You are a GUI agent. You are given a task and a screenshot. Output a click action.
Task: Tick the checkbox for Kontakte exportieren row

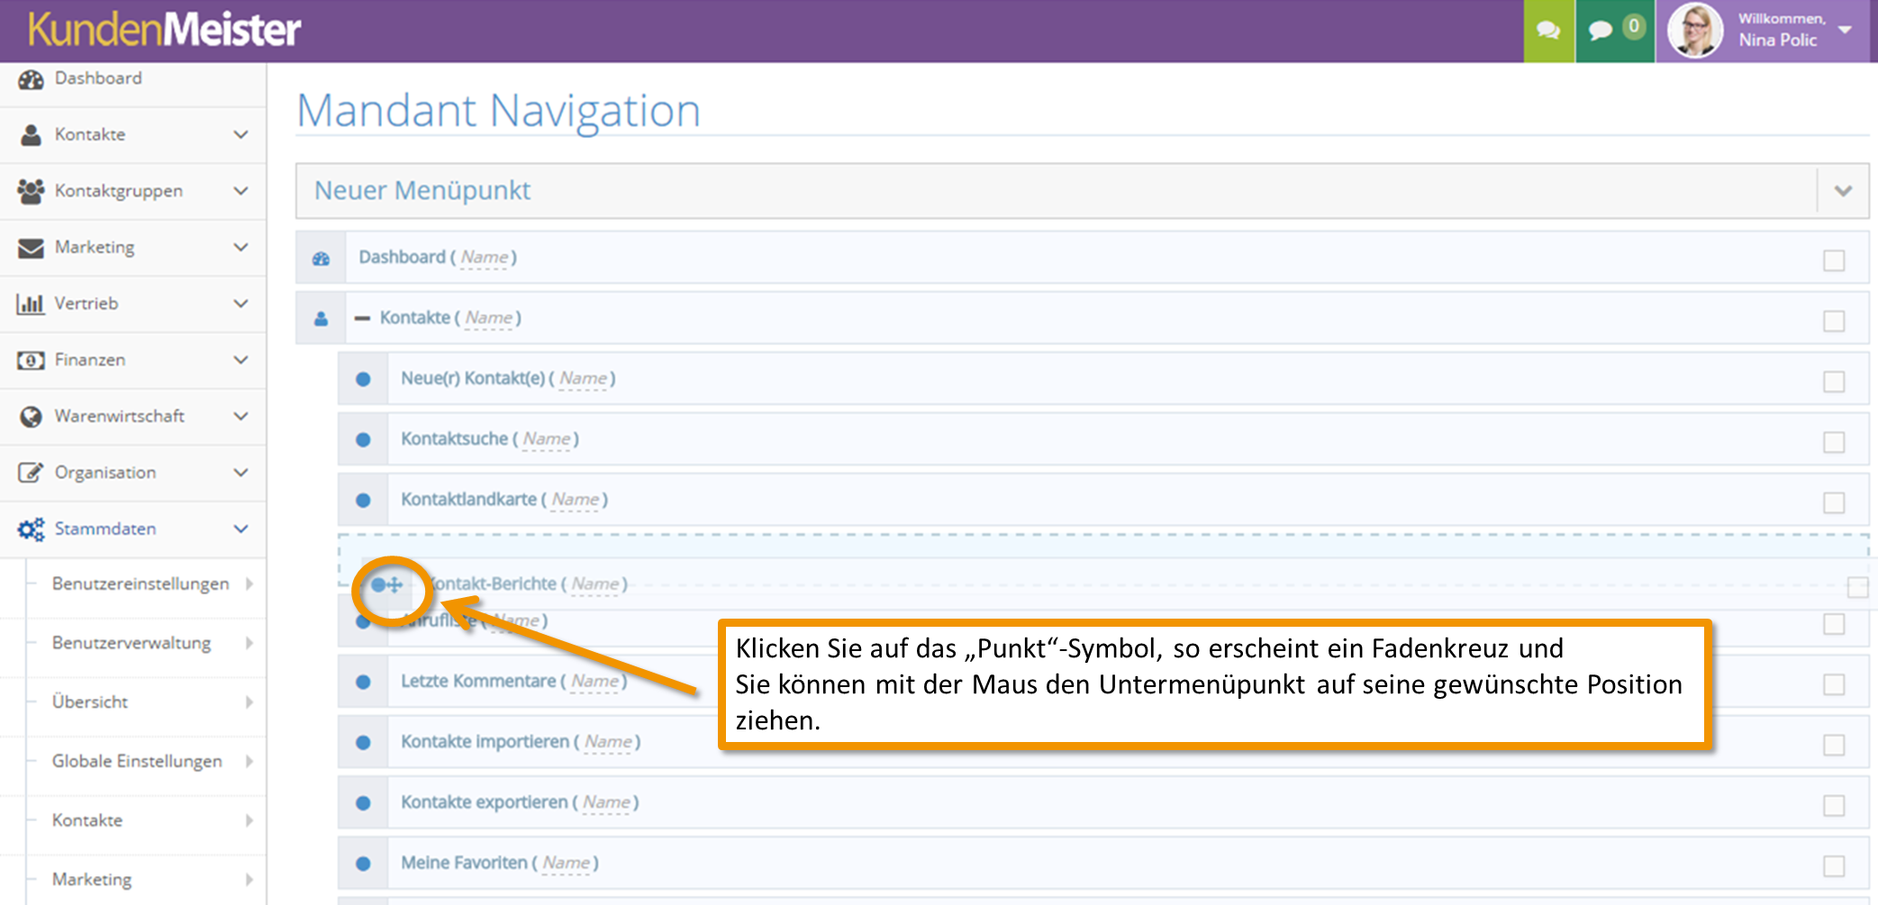1834,805
